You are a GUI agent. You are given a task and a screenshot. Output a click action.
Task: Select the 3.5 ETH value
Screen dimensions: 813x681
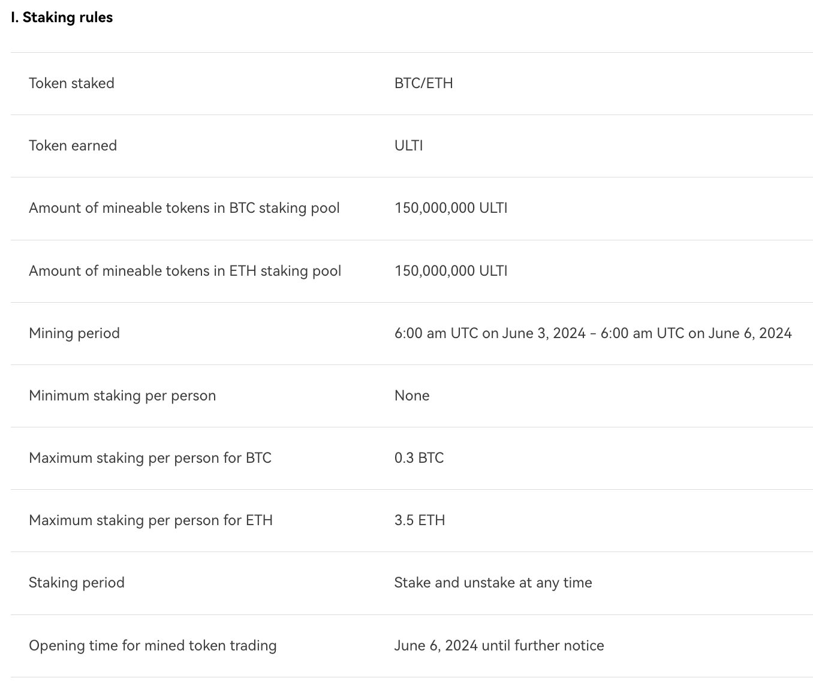420,520
